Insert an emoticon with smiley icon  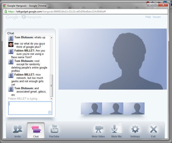50,112
